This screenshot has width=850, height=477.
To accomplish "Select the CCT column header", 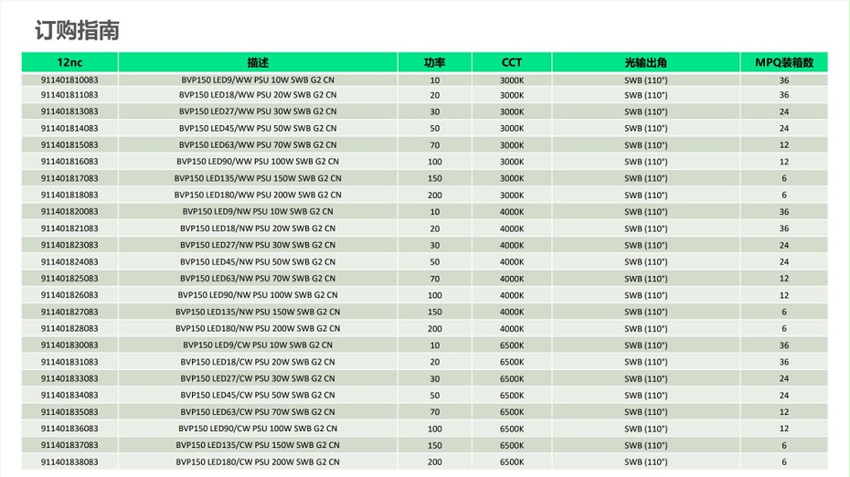I will [x=512, y=62].
